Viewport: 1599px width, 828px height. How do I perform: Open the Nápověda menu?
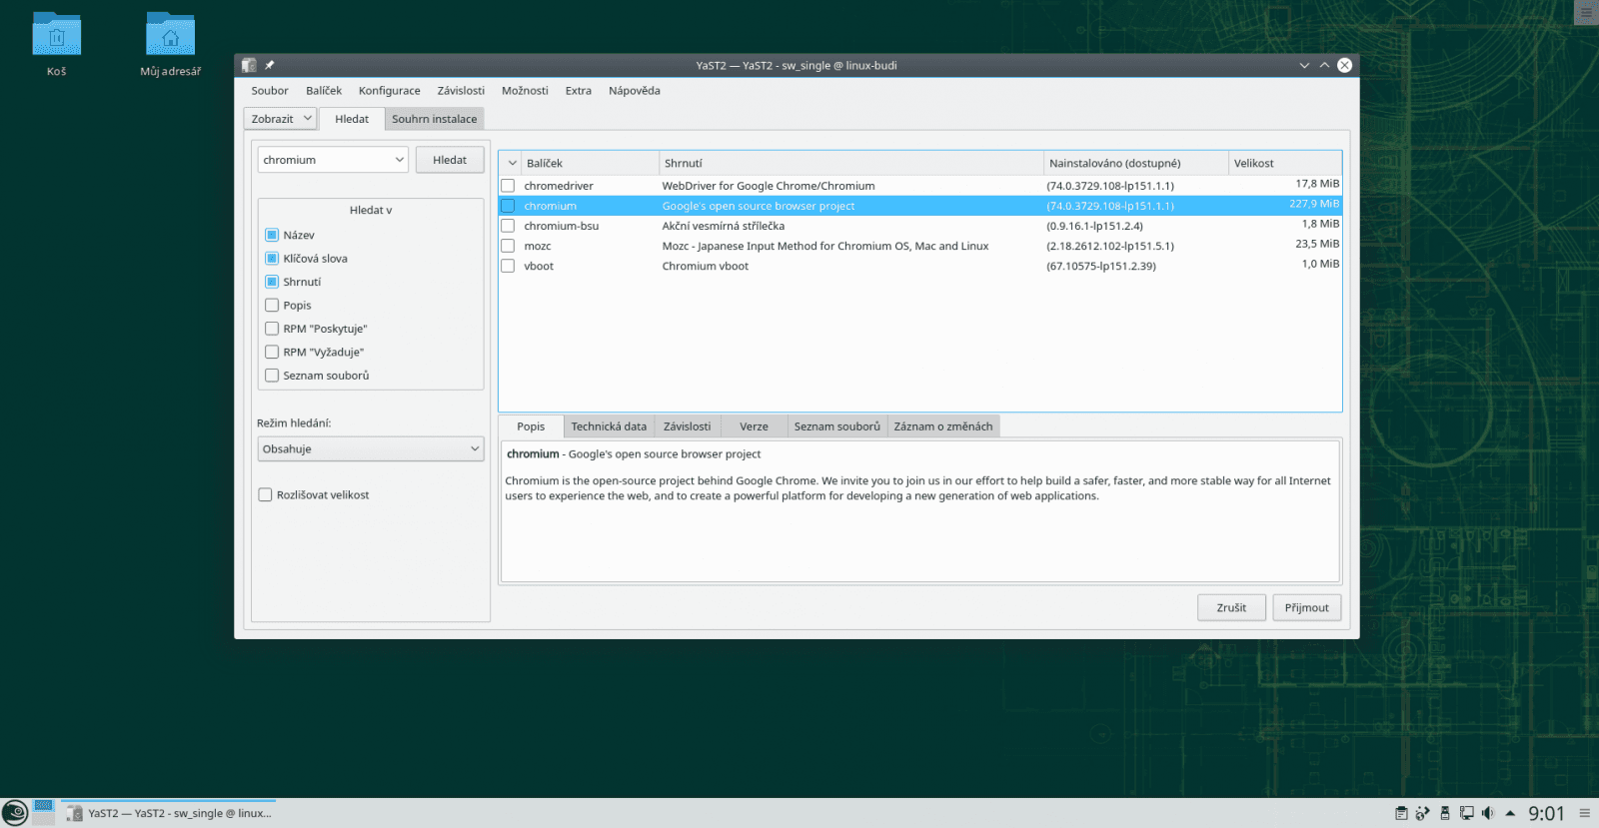click(x=635, y=91)
